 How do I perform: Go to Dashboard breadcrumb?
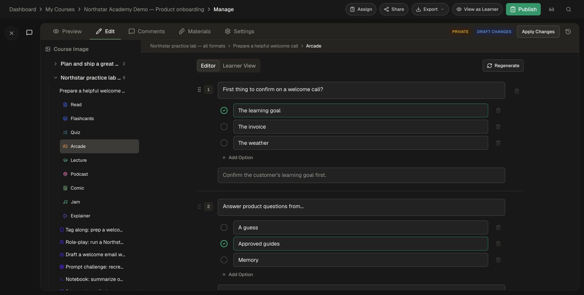pos(23,9)
